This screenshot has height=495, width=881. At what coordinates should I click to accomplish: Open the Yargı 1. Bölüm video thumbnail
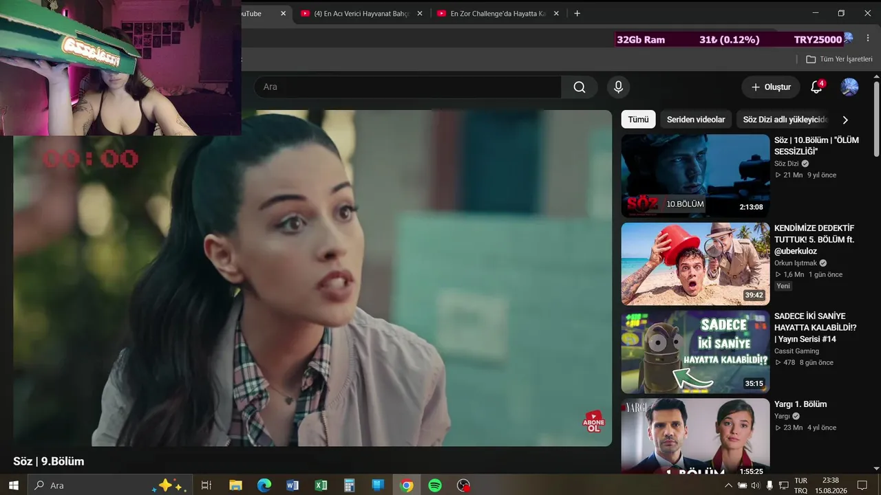pyautogui.click(x=695, y=436)
